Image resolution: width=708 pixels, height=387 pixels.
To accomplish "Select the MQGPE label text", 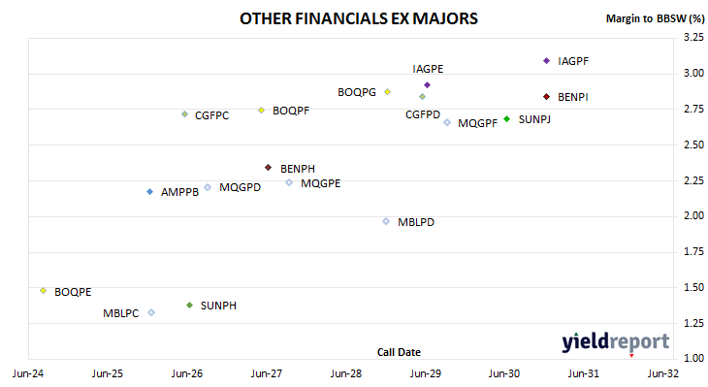I will pos(321,183).
